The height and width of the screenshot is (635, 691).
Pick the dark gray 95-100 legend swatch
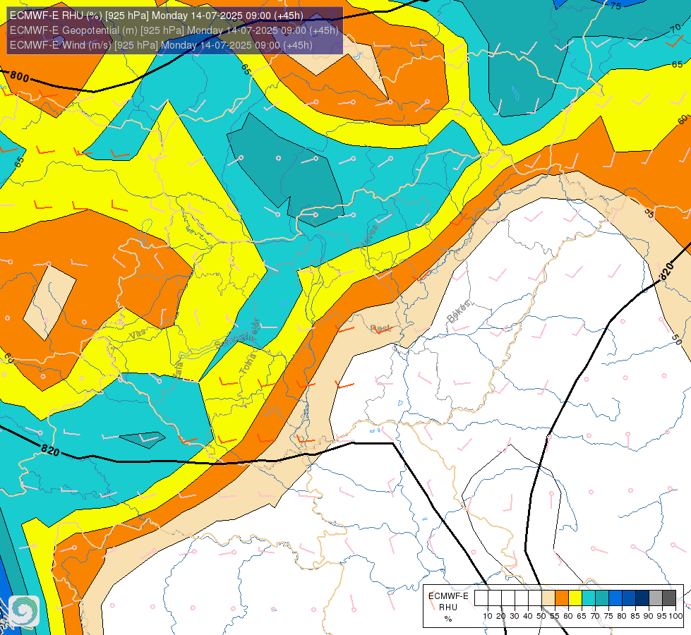click(669, 598)
